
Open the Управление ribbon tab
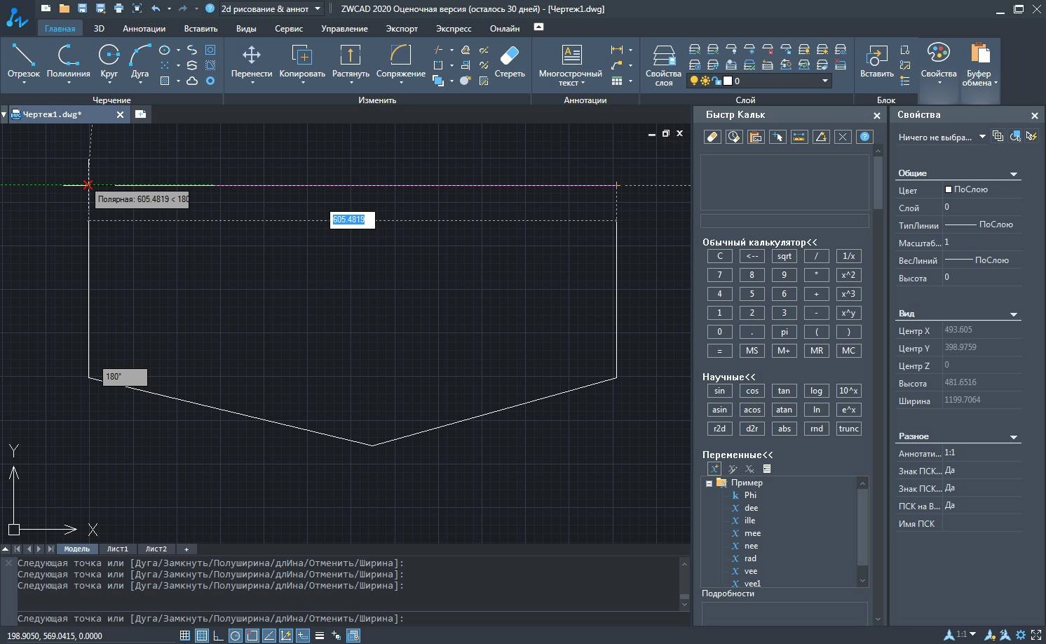[x=344, y=29]
